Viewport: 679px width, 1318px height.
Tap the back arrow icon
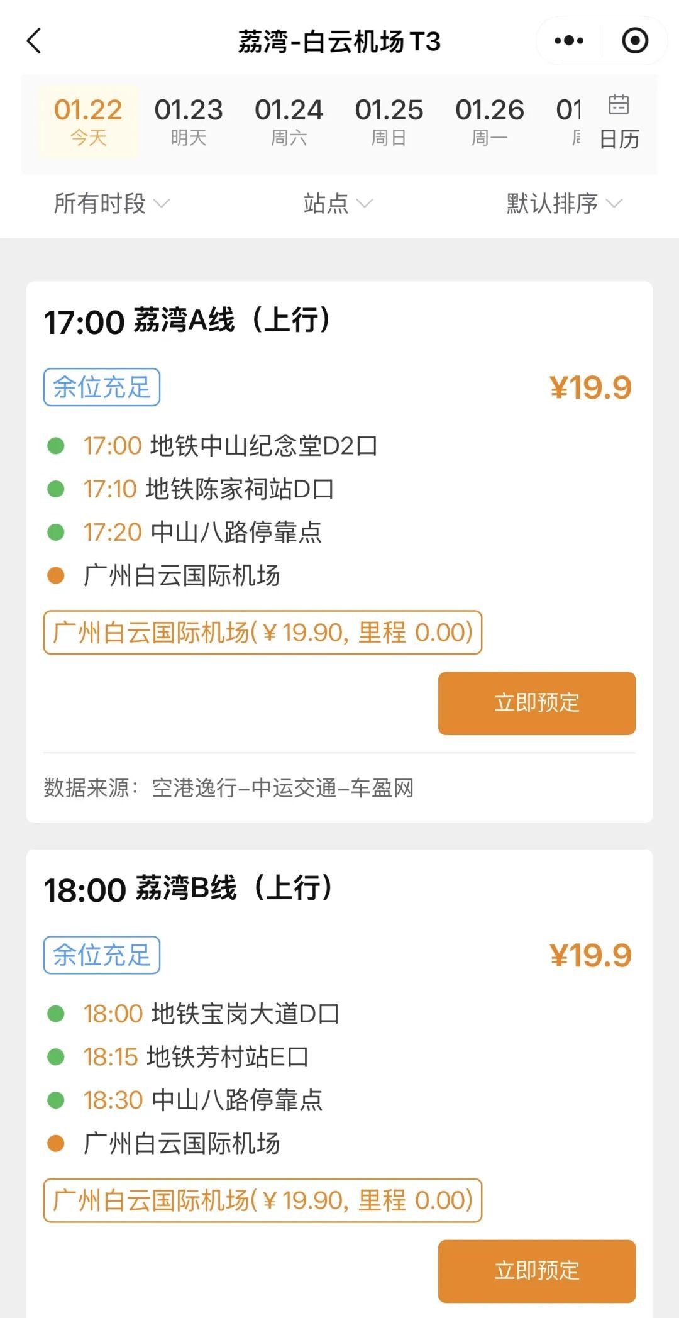(x=35, y=42)
